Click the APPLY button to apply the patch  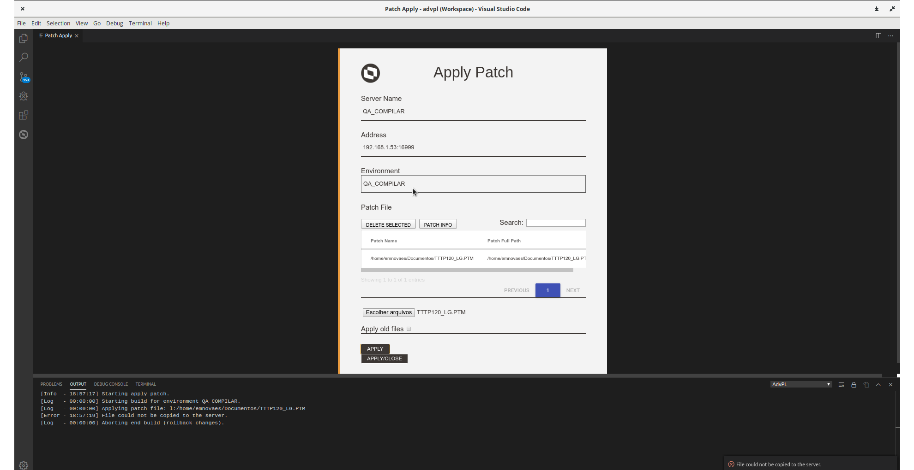pos(375,349)
